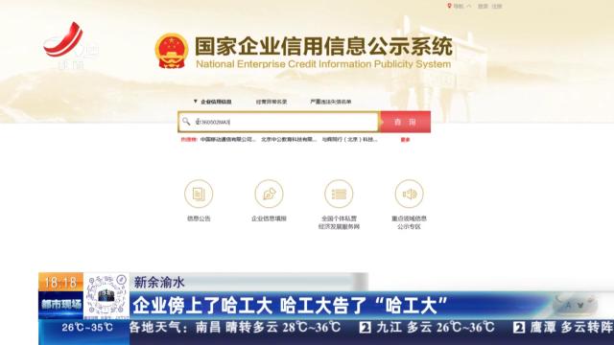614x345 pixels.
Task: Click the 国家企业信用信息公示系统 site title
Action: [323, 47]
